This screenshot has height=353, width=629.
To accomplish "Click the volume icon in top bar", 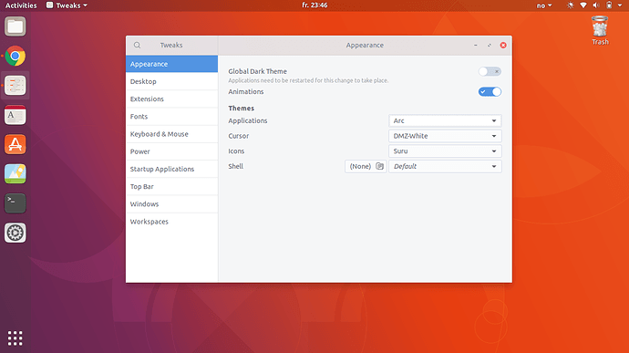I will 596,5.
